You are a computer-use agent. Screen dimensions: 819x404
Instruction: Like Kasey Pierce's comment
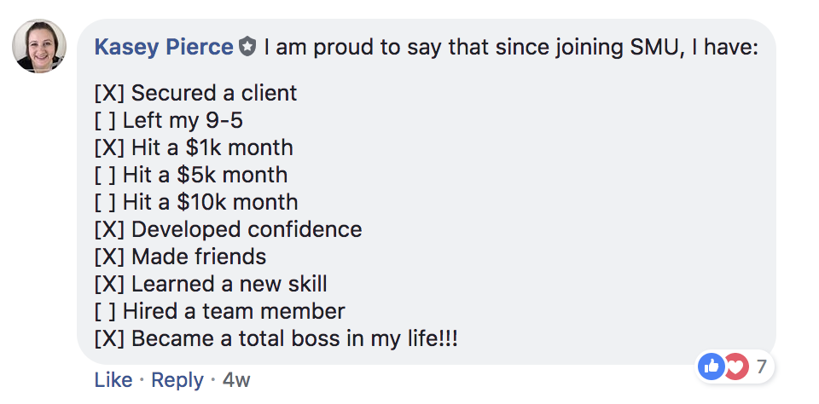[x=113, y=380]
